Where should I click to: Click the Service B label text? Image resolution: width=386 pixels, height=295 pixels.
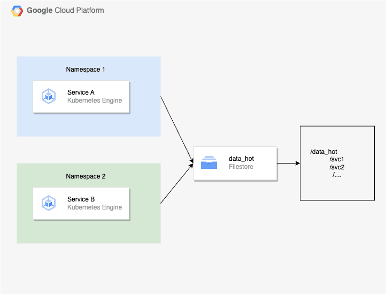(x=81, y=199)
